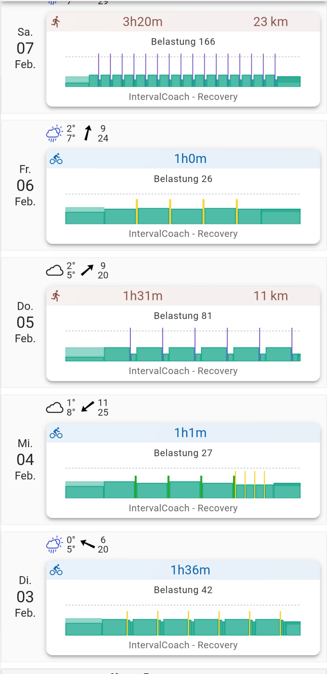Open the Belastung 27 workout chart
This screenshot has height=674, width=327.
(183, 483)
